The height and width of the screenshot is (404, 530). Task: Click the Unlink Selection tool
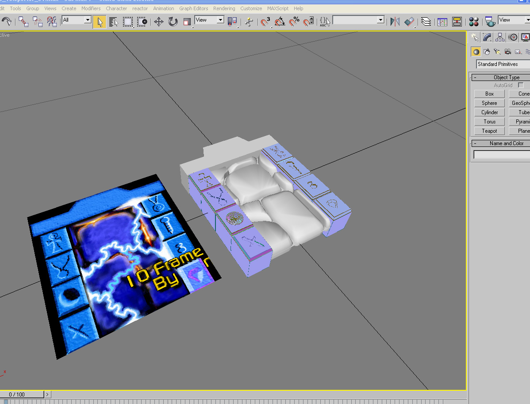click(x=38, y=22)
